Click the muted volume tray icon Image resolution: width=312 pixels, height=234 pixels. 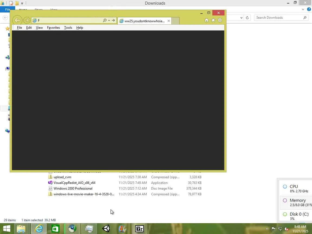point(287,229)
